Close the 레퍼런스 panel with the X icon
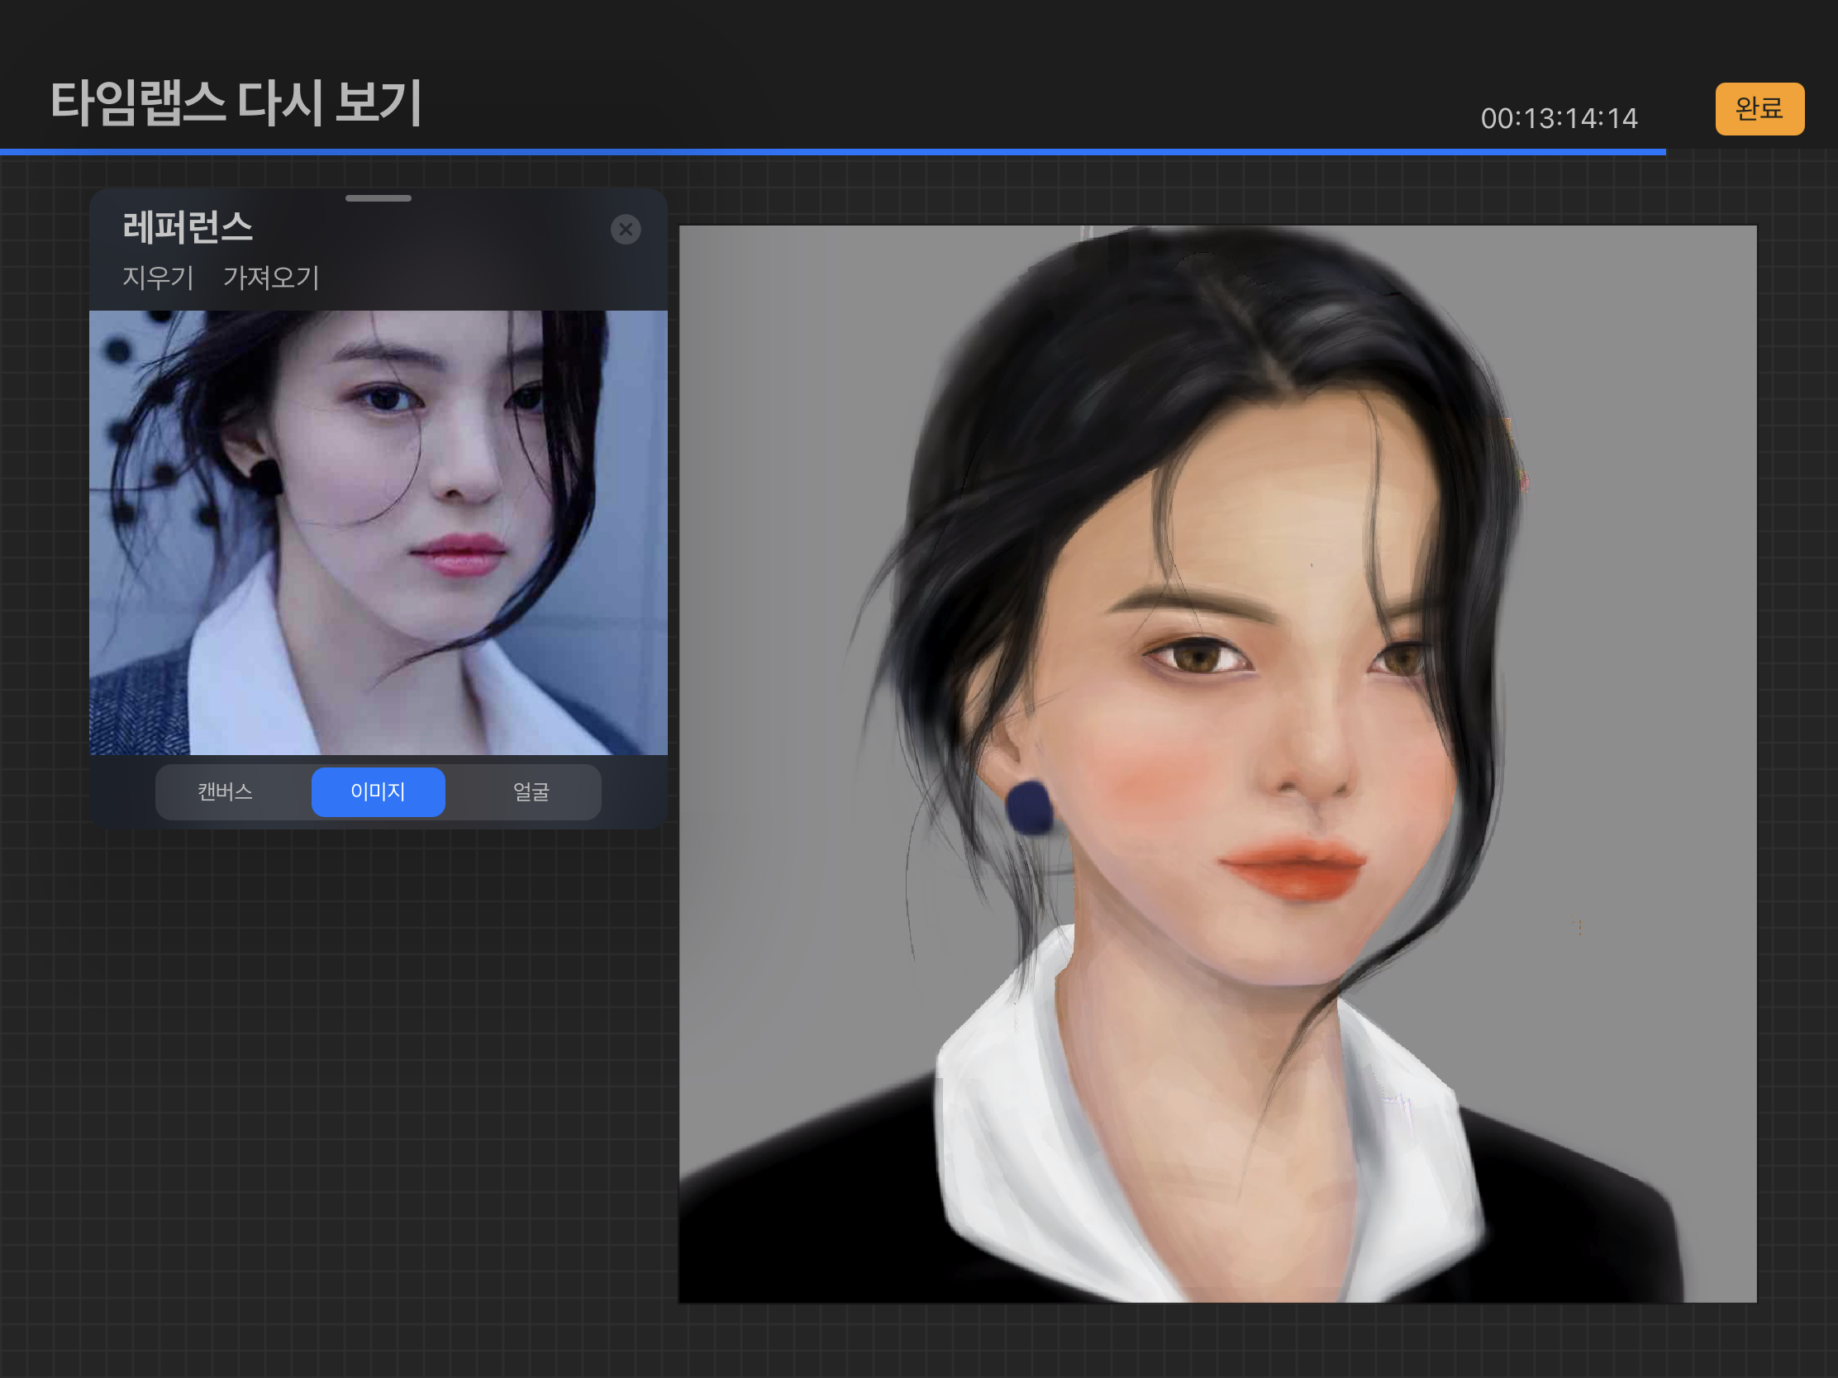The height and width of the screenshot is (1378, 1838). click(x=625, y=229)
